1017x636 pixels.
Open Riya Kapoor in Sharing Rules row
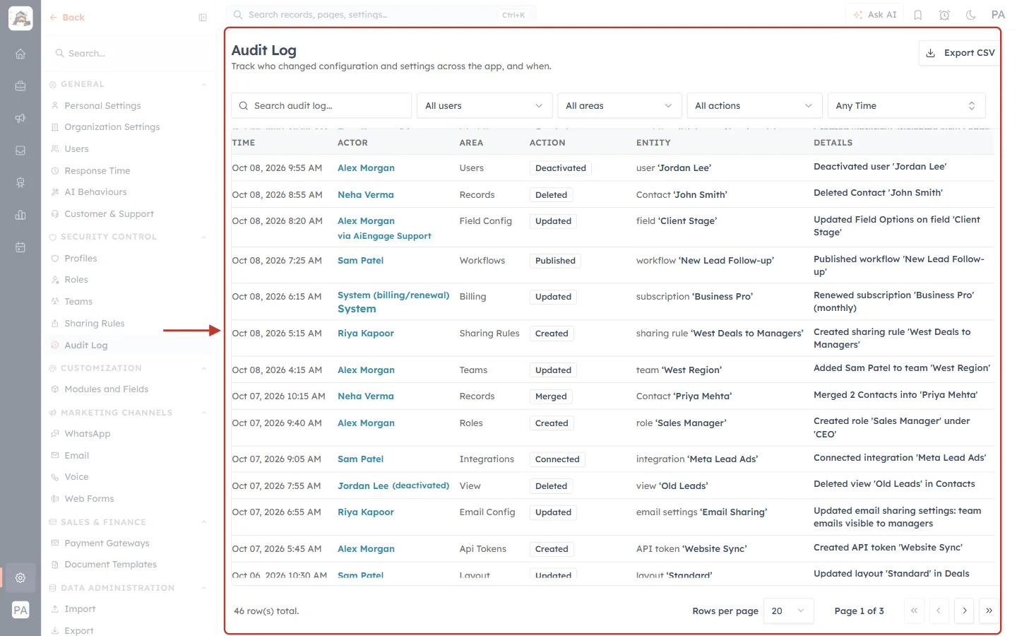tap(366, 334)
